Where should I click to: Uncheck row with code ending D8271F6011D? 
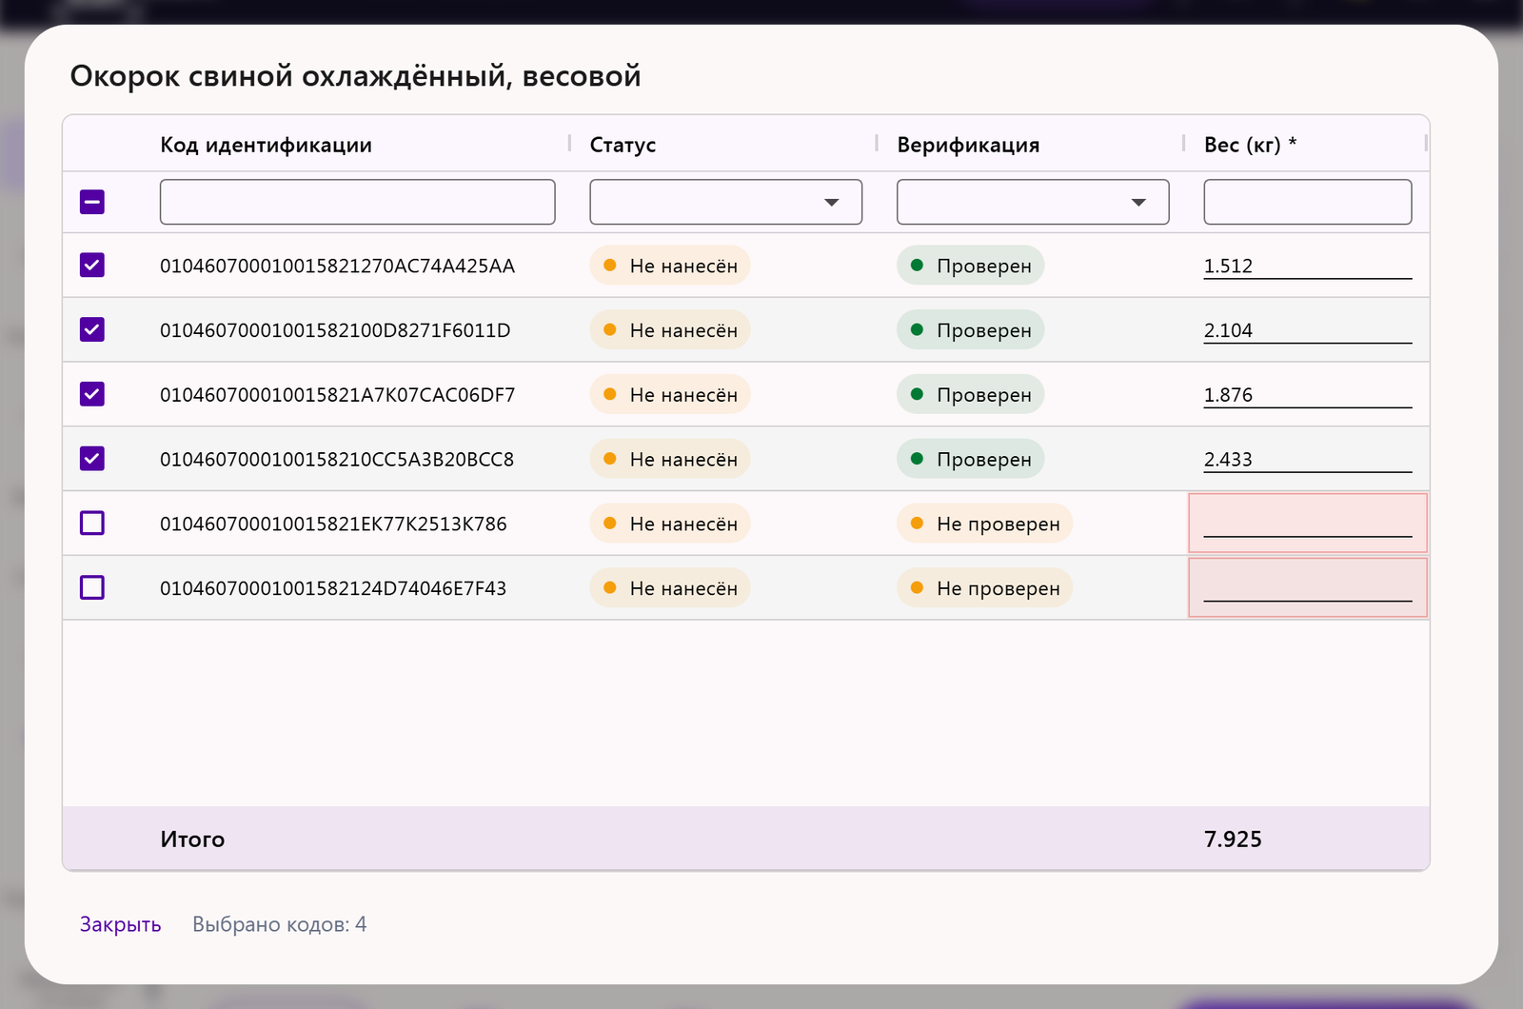click(92, 330)
